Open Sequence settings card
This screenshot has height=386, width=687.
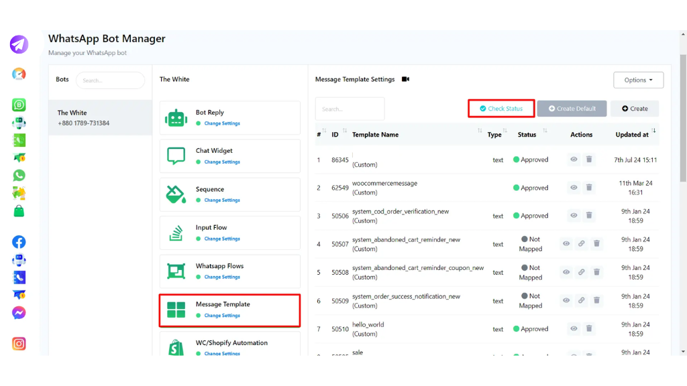coord(230,194)
